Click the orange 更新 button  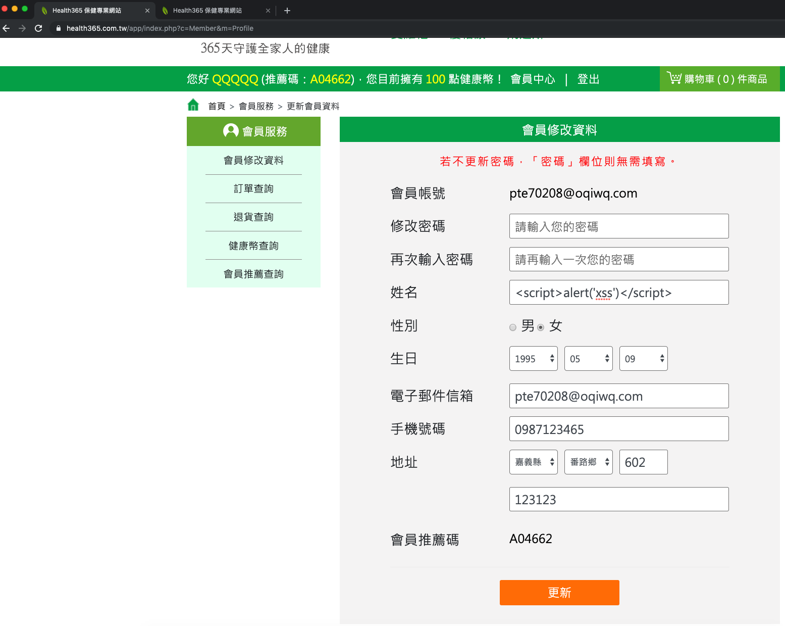tap(559, 593)
